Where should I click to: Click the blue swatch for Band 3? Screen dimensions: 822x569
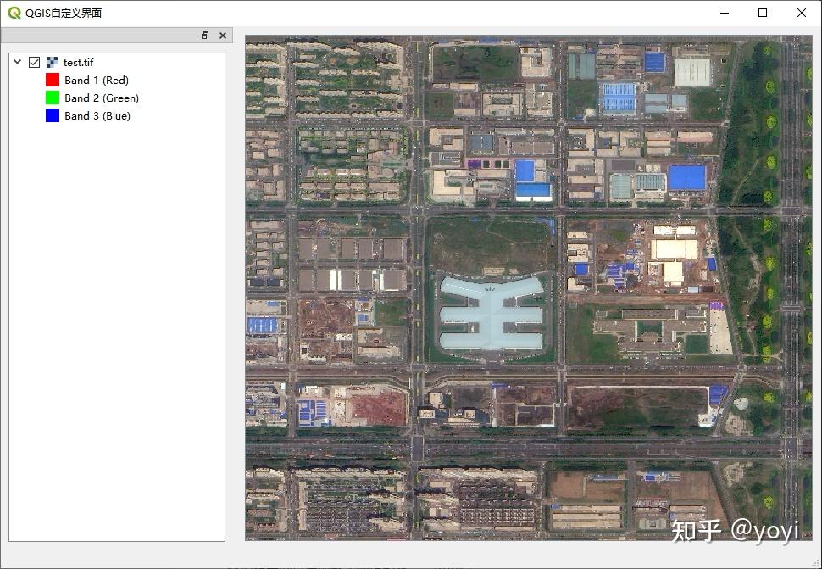[x=51, y=115]
